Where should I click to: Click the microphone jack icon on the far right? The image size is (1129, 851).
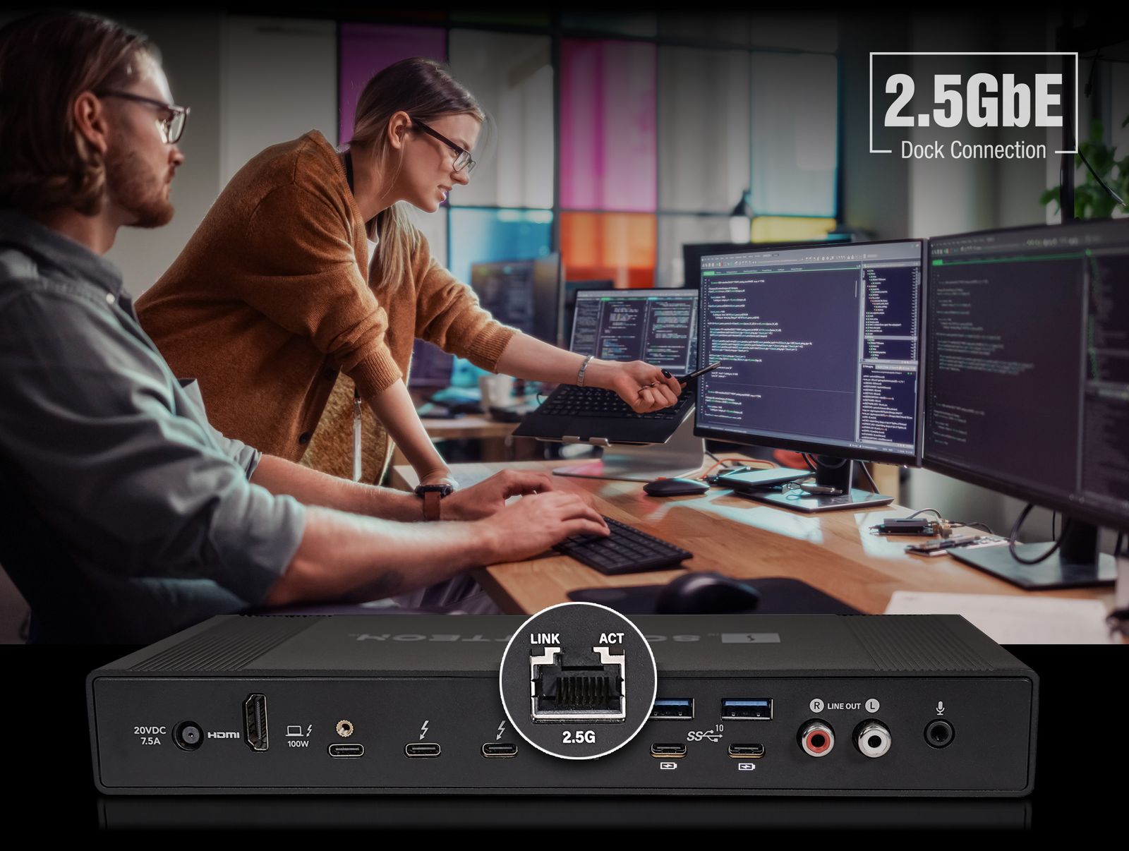click(941, 735)
